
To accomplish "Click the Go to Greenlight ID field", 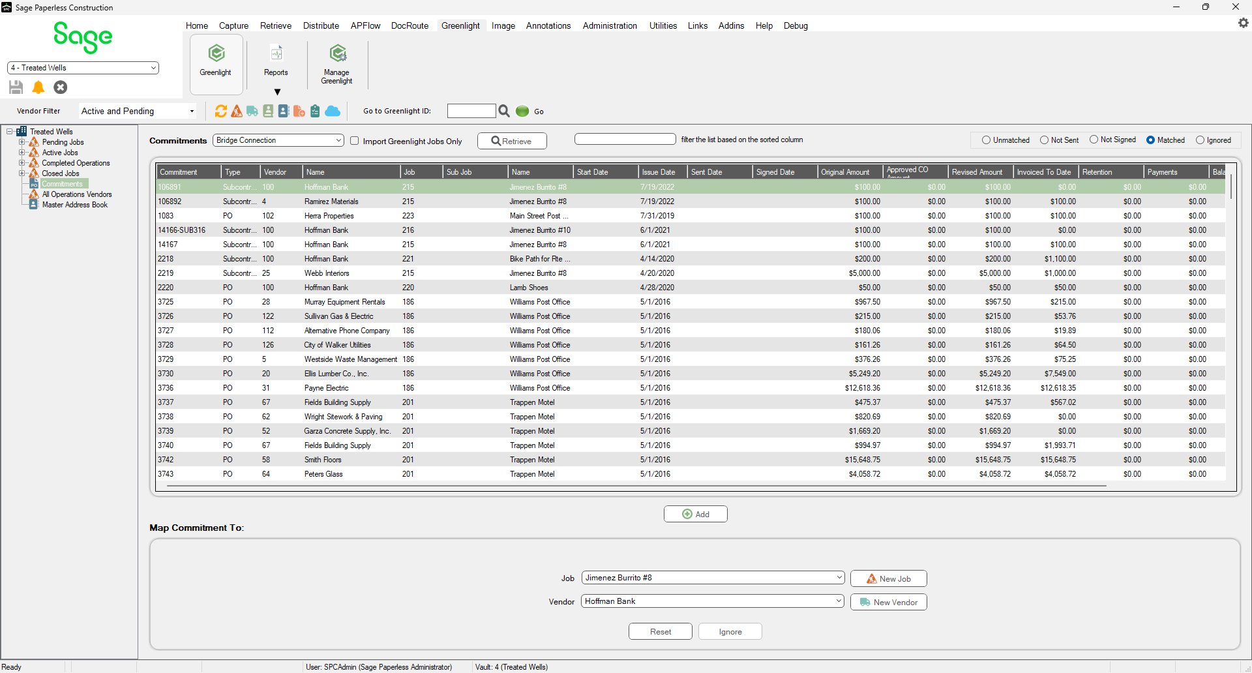I will [x=471, y=111].
